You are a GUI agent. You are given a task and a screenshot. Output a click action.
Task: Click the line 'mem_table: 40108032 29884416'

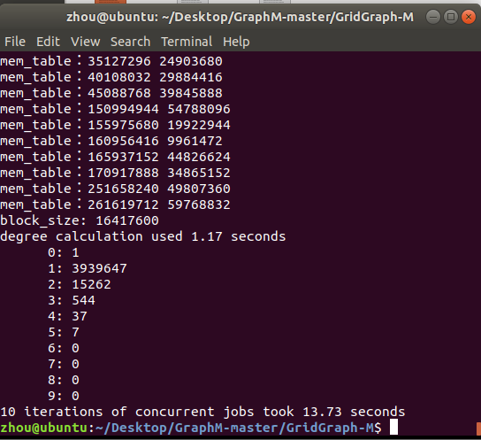(x=111, y=77)
